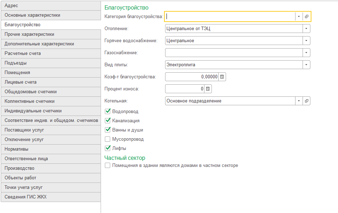Check the private sector houses checkbox
Image resolution: width=338 pixels, height=213 pixels.
pyautogui.click(x=108, y=166)
